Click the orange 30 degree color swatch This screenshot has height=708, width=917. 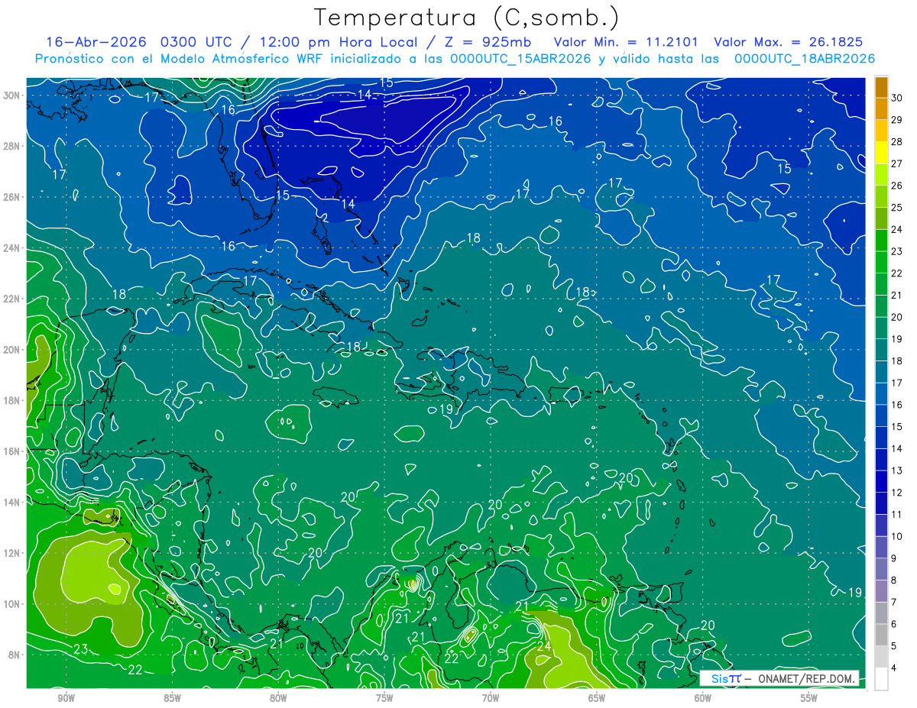881,87
